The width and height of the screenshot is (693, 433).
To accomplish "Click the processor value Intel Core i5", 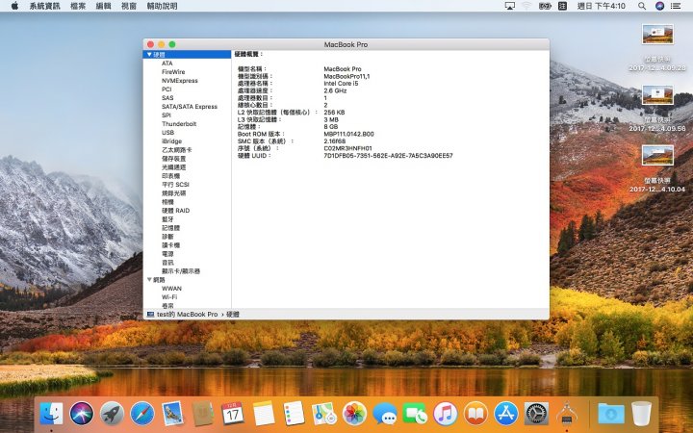I will coord(341,83).
